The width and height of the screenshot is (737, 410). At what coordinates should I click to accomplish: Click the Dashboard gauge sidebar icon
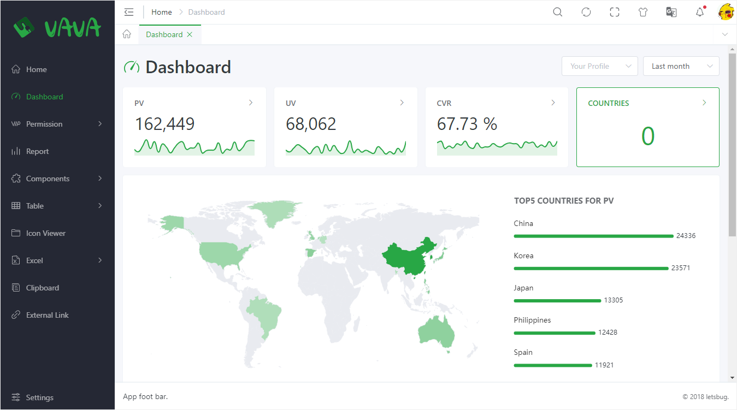16,97
